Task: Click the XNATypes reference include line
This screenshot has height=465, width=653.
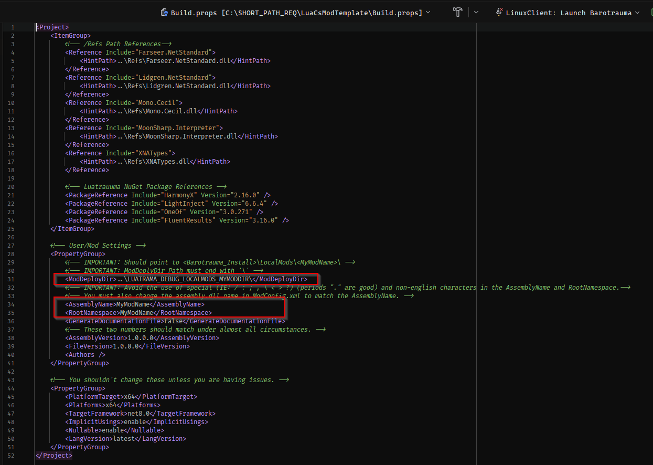Action: pos(120,153)
